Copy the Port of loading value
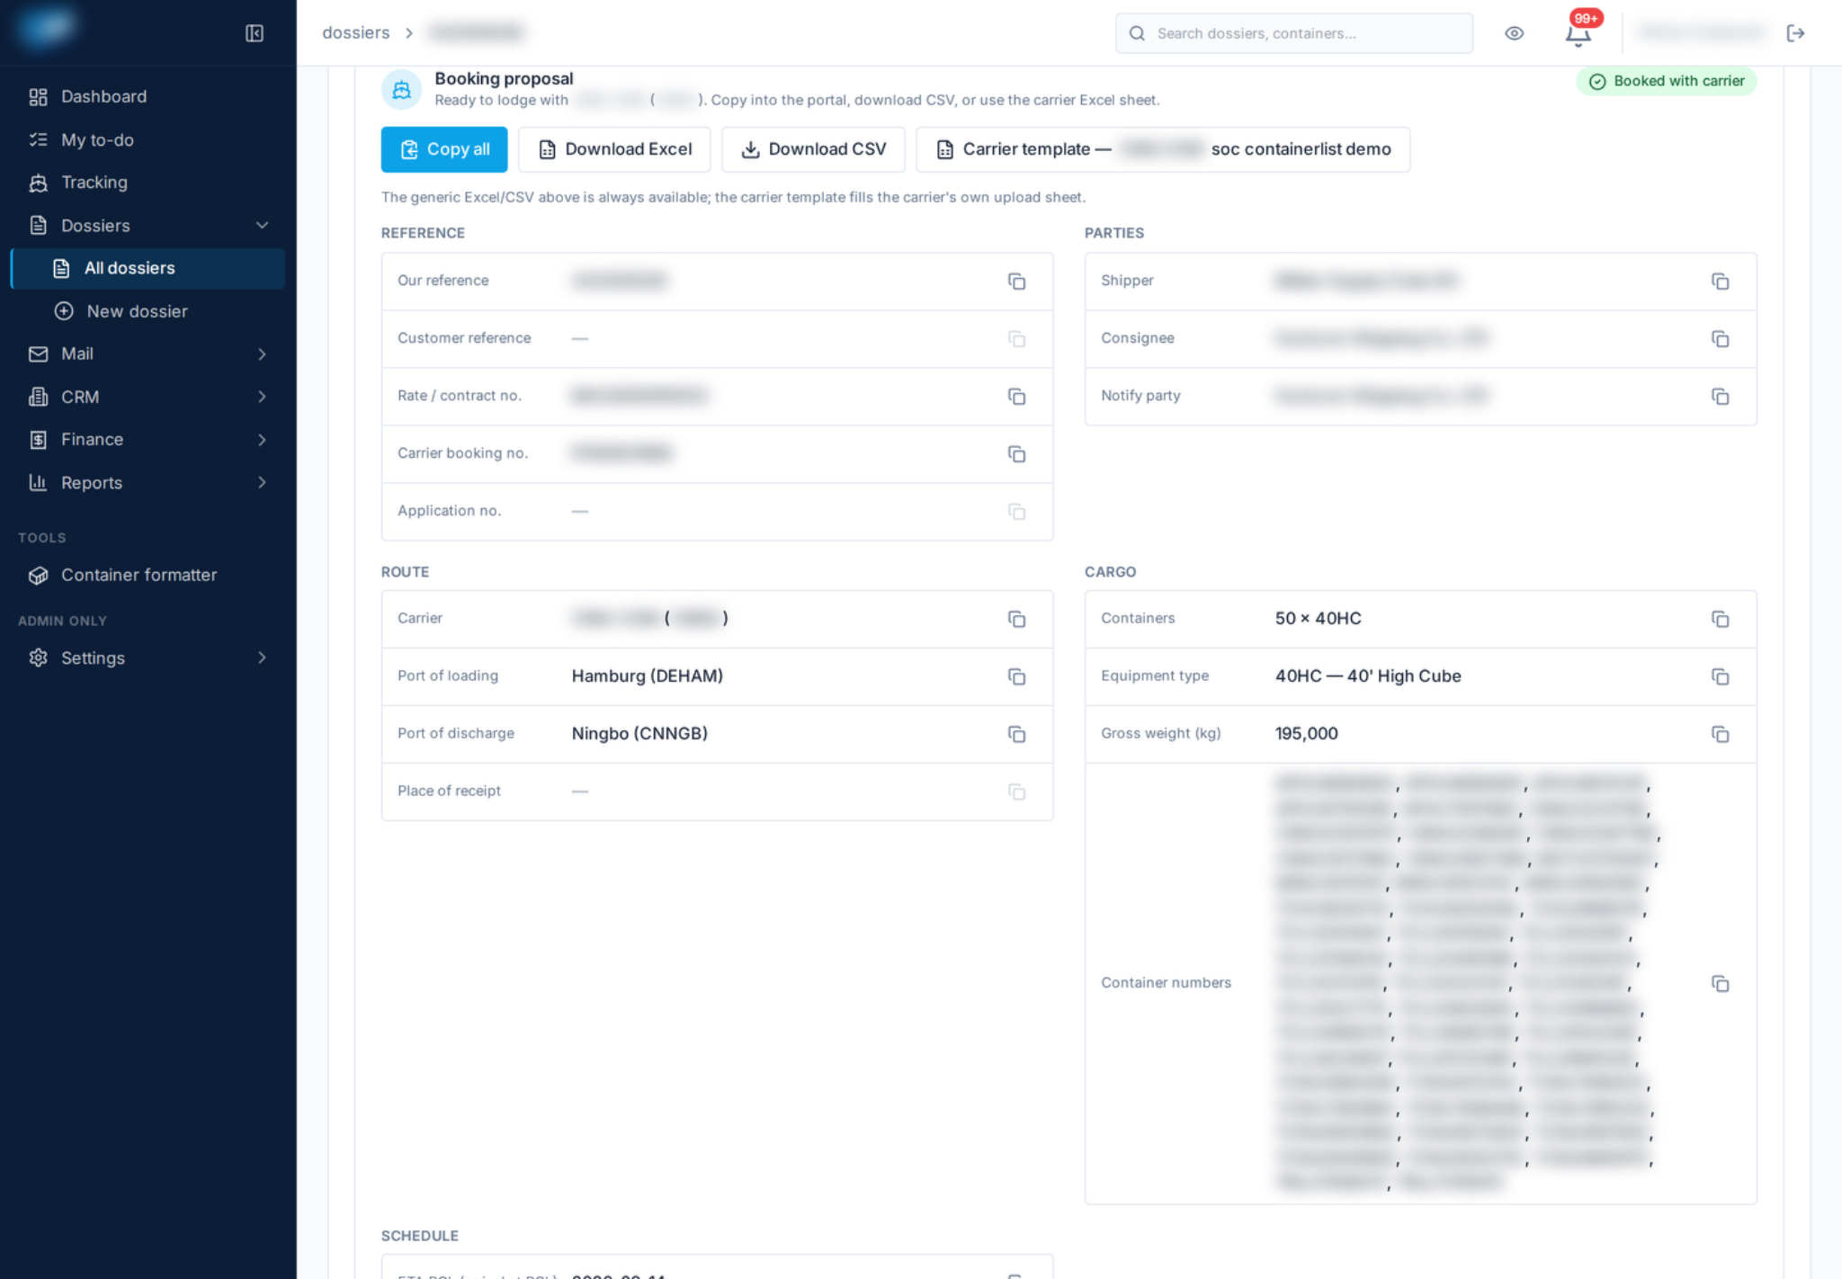The width and height of the screenshot is (1842, 1279). pyautogui.click(x=1016, y=676)
